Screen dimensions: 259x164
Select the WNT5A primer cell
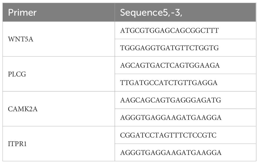[59, 39]
